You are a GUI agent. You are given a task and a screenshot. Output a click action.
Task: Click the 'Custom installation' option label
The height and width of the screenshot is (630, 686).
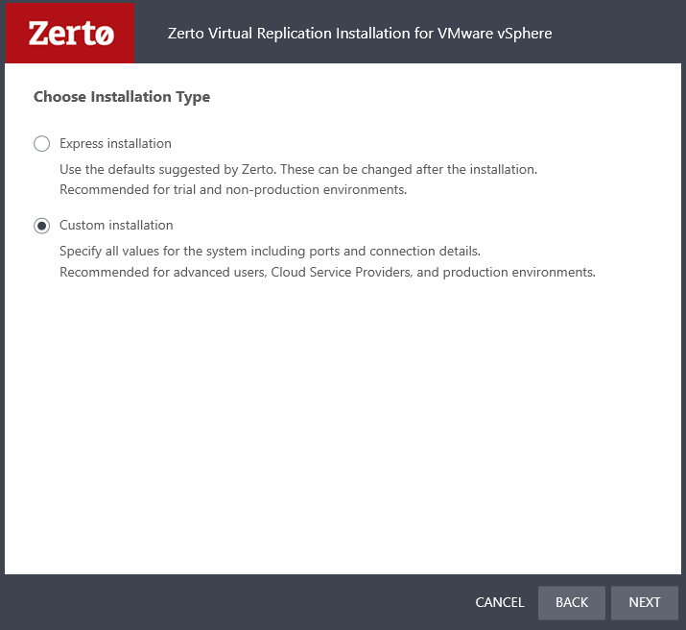(116, 226)
